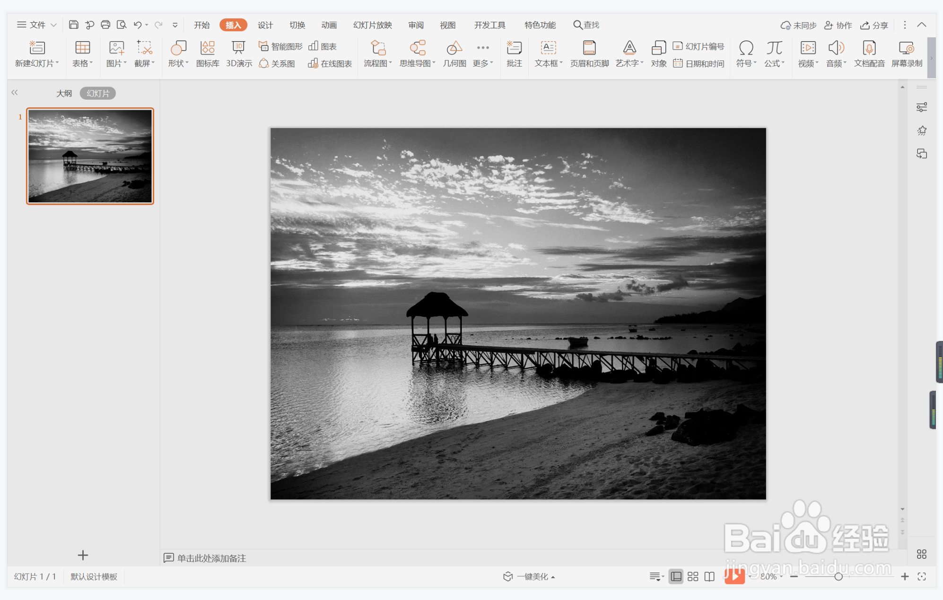Open the 80% zoom level dropdown
Screen dimensions: 943x600
772,576
